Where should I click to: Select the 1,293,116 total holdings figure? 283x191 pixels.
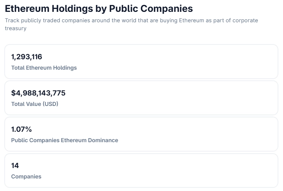27,57
